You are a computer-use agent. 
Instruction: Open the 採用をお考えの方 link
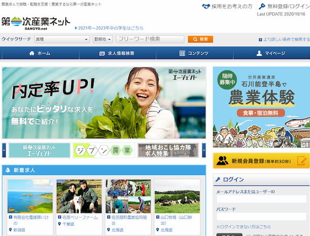[x=232, y=6]
